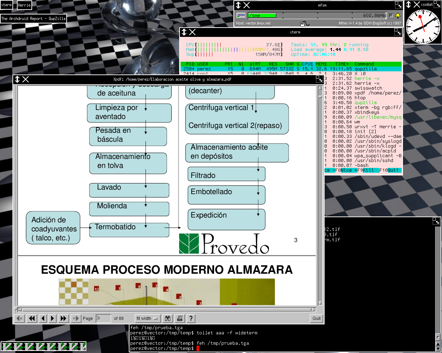Select the xterm task button at top-left
442x353 pixels.
click(x=6, y=5)
